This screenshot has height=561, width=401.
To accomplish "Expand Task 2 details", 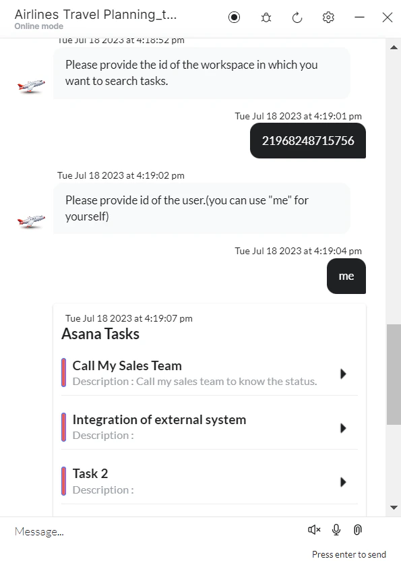I will coord(343,481).
